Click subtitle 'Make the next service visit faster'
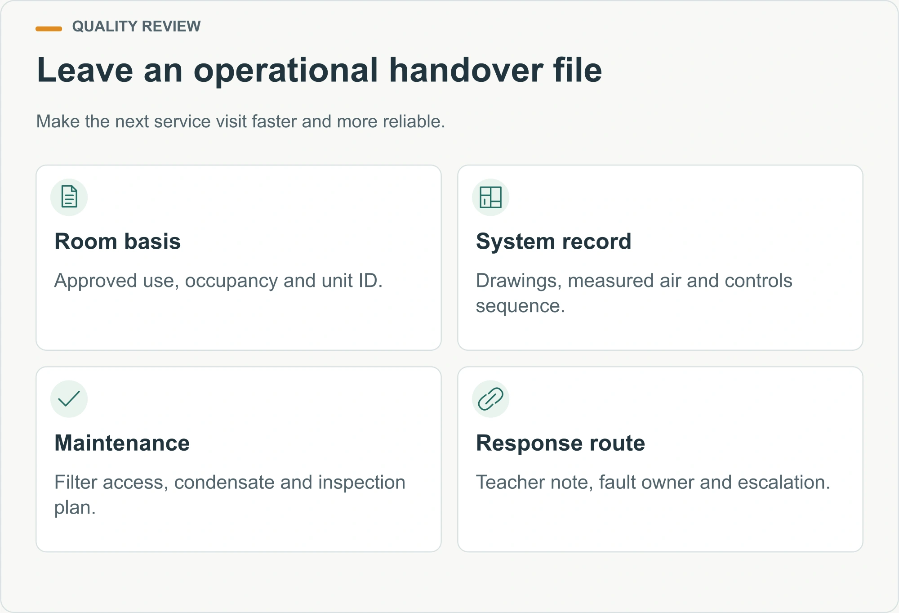The width and height of the screenshot is (899, 613). 167,121
